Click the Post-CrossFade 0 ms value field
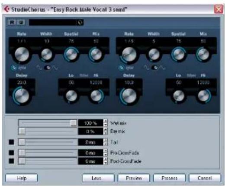Screen dimensions: 225x186 click(x=90, y=161)
